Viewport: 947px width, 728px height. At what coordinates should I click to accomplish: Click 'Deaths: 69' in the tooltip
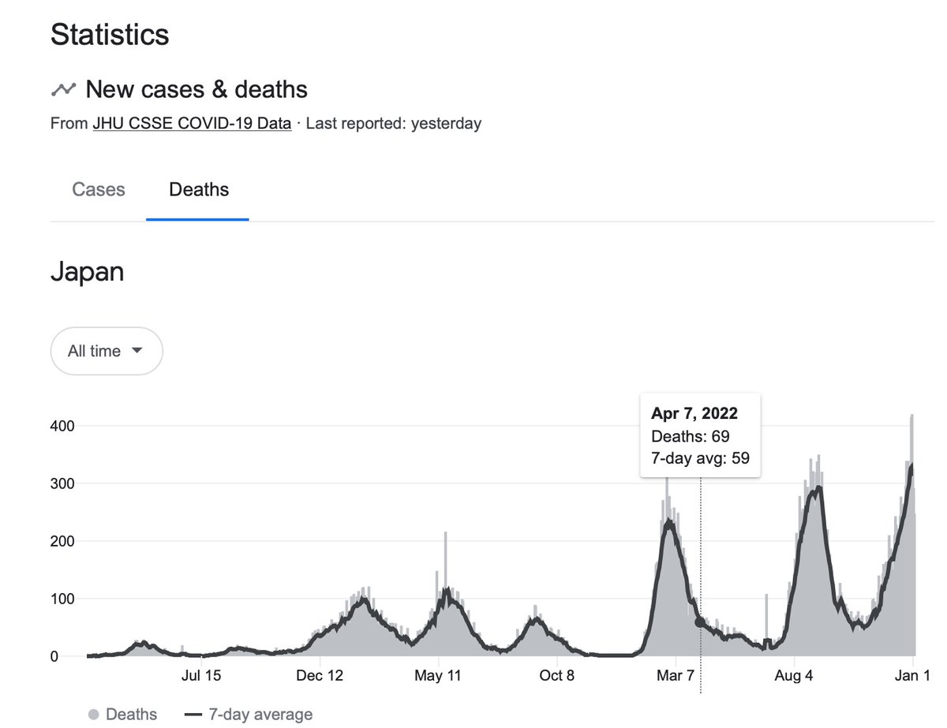(x=691, y=435)
